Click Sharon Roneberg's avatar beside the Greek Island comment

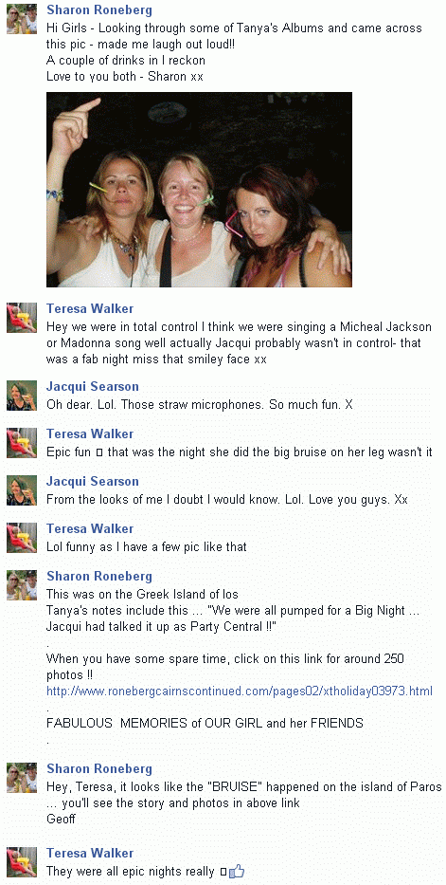click(22, 584)
